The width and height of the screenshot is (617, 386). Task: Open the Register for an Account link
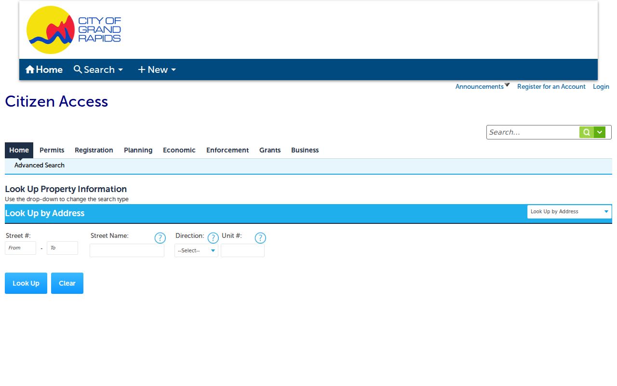click(551, 86)
